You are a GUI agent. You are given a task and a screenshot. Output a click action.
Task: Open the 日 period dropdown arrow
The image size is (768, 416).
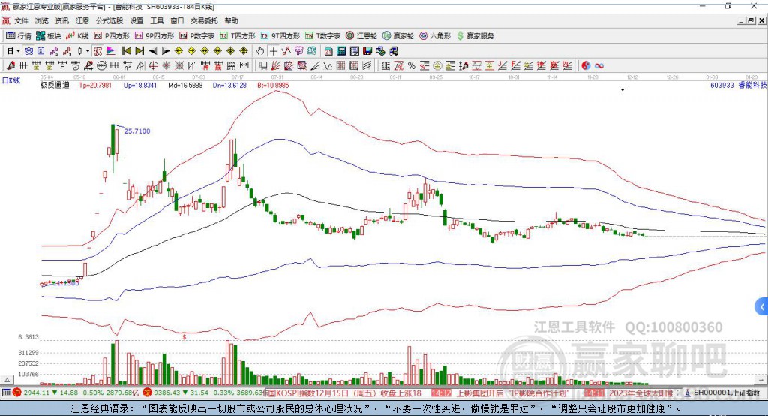(x=18, y=51)
